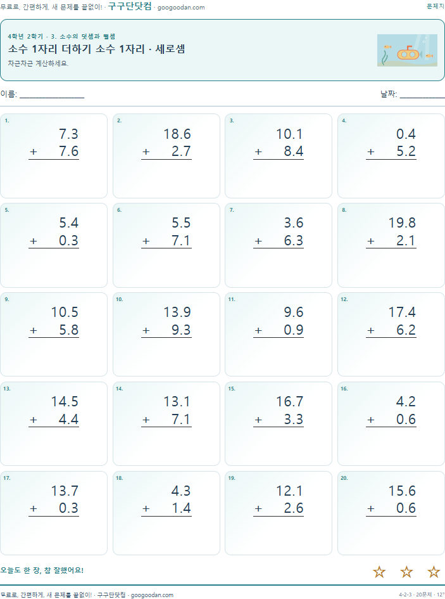
Task: Click problem 8 card with 19.8 + 2.1
Action: (x=391, y=245)
